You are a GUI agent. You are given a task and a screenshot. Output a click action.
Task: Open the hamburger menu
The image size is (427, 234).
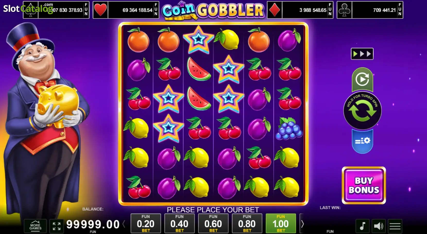[395, 226]
